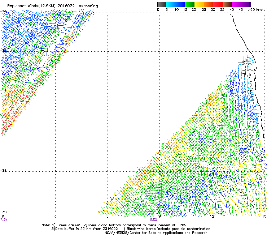267x235 pixels.
Task: Click the brown 35-40 knots legend swatch
Action: (227, 4)
